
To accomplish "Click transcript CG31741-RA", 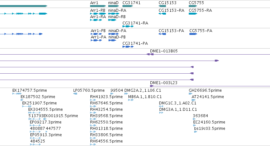I will [x=135, y=23].
